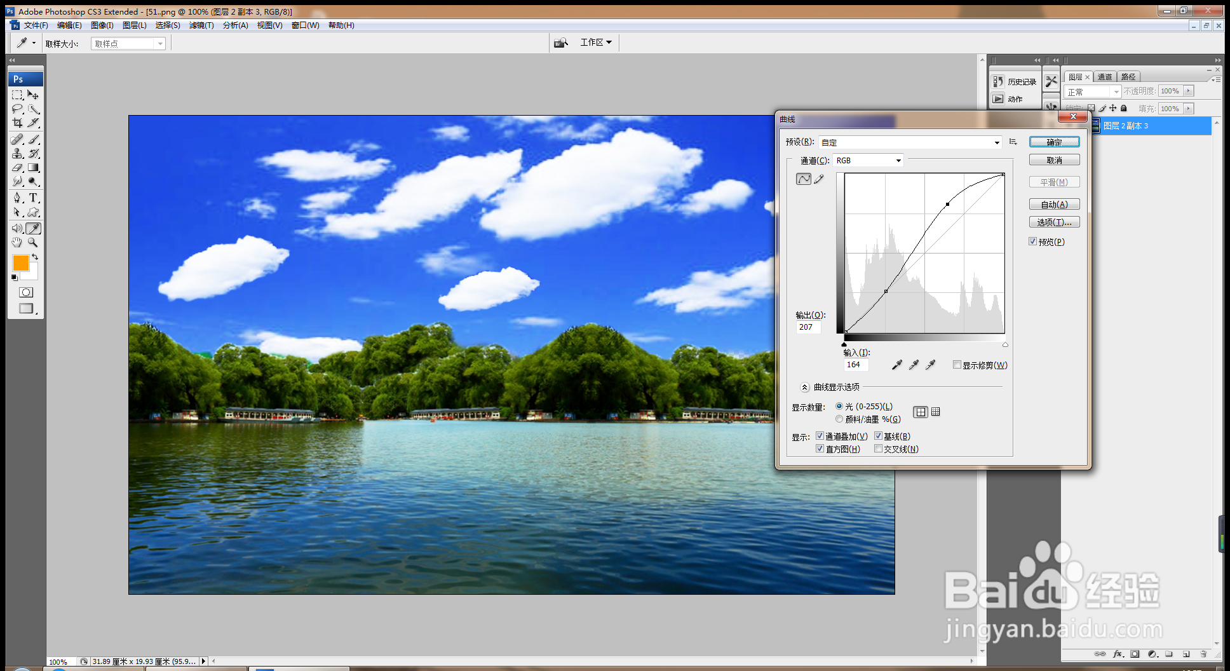Select the Brush tool
Viewport: 1230px width, 671px height.
(x=34, y=139)
